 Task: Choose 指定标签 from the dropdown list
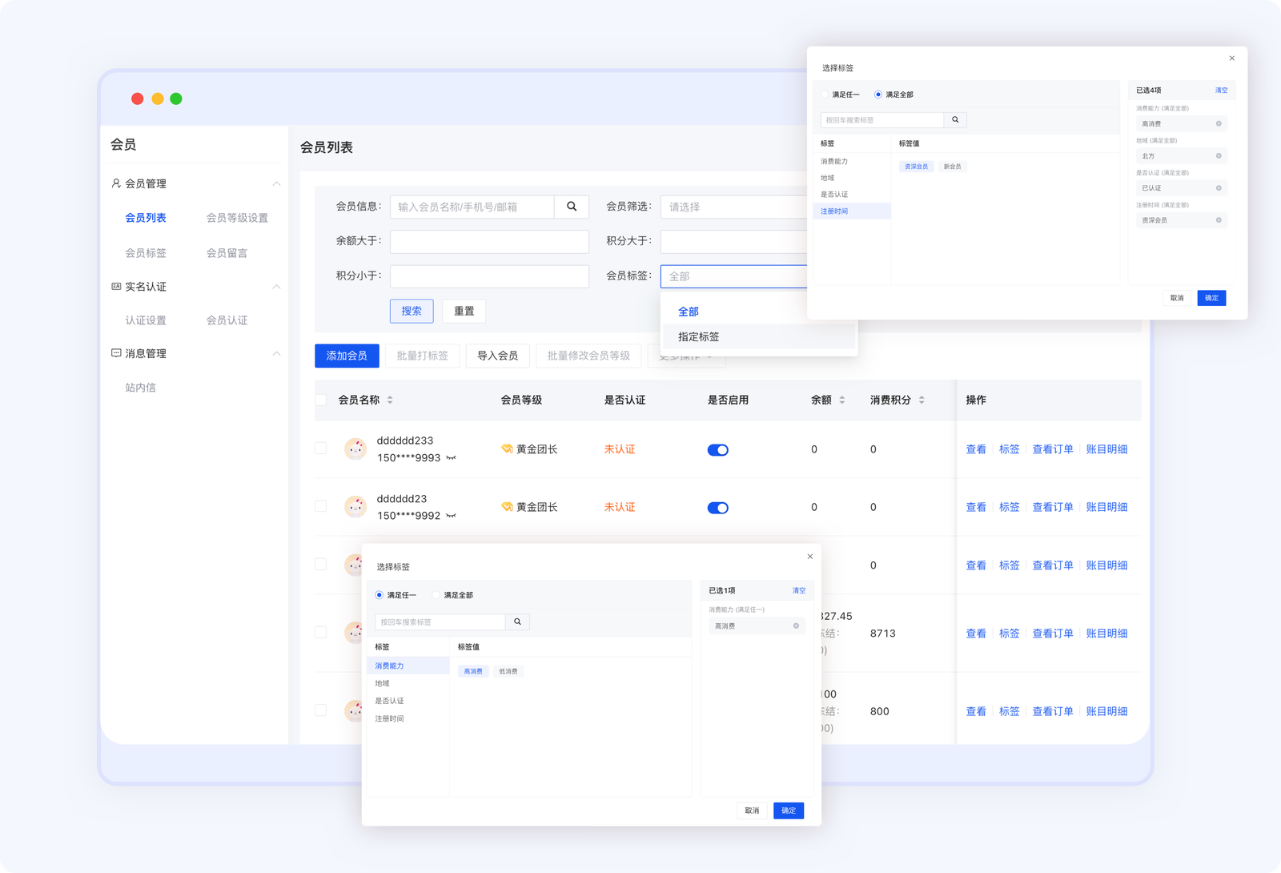699,337
